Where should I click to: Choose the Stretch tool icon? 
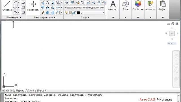pos(52,3)
